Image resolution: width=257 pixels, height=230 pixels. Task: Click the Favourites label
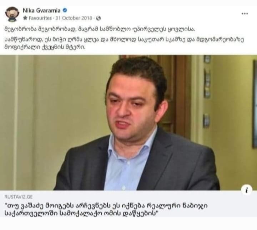tap(40, 18)
